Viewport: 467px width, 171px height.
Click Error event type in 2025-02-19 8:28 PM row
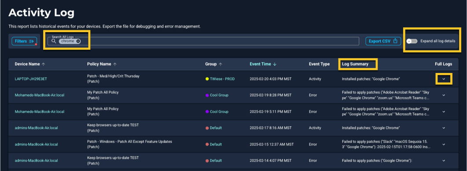click(x=313, y=95)
